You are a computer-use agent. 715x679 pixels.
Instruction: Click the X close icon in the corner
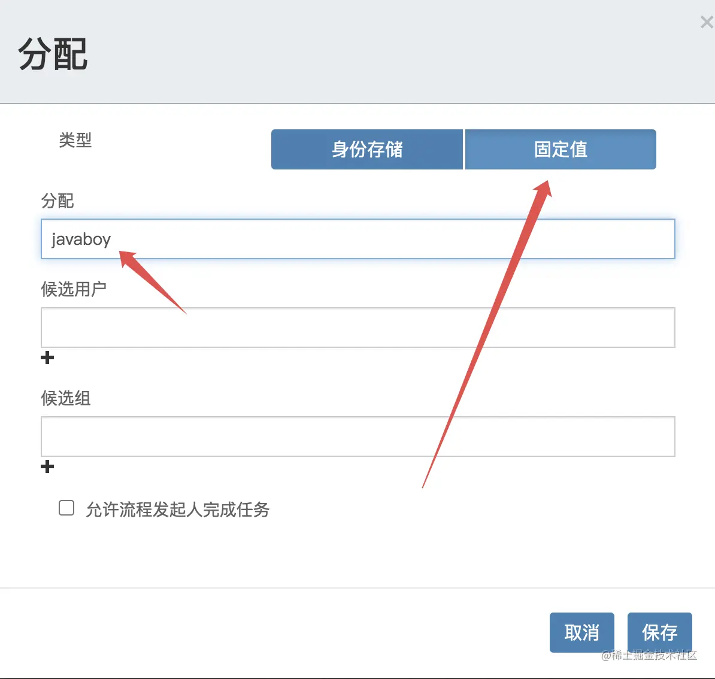[705, 22]
